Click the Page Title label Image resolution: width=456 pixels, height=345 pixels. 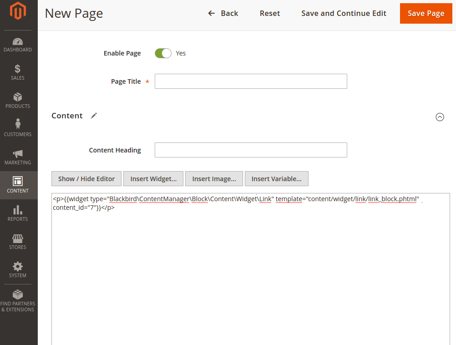point(126,81)
